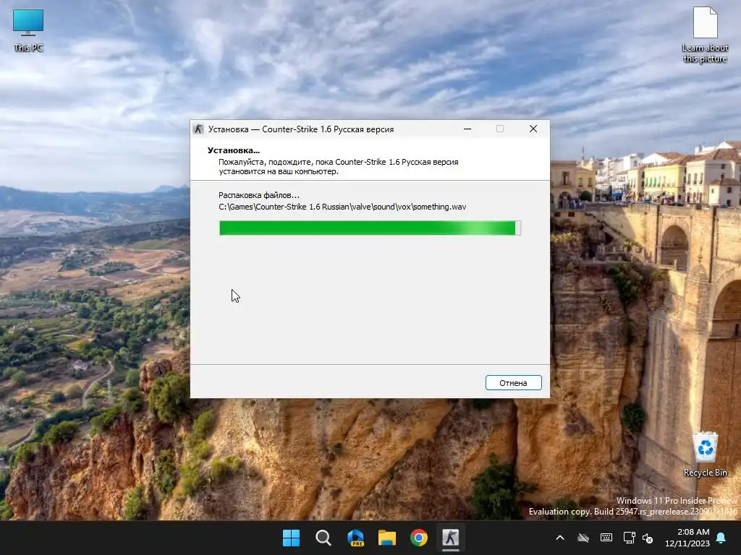Viewport: 741px width, 555px height.
Task: Open the clock showing 2:08 AM
Action: coord(687,538)
